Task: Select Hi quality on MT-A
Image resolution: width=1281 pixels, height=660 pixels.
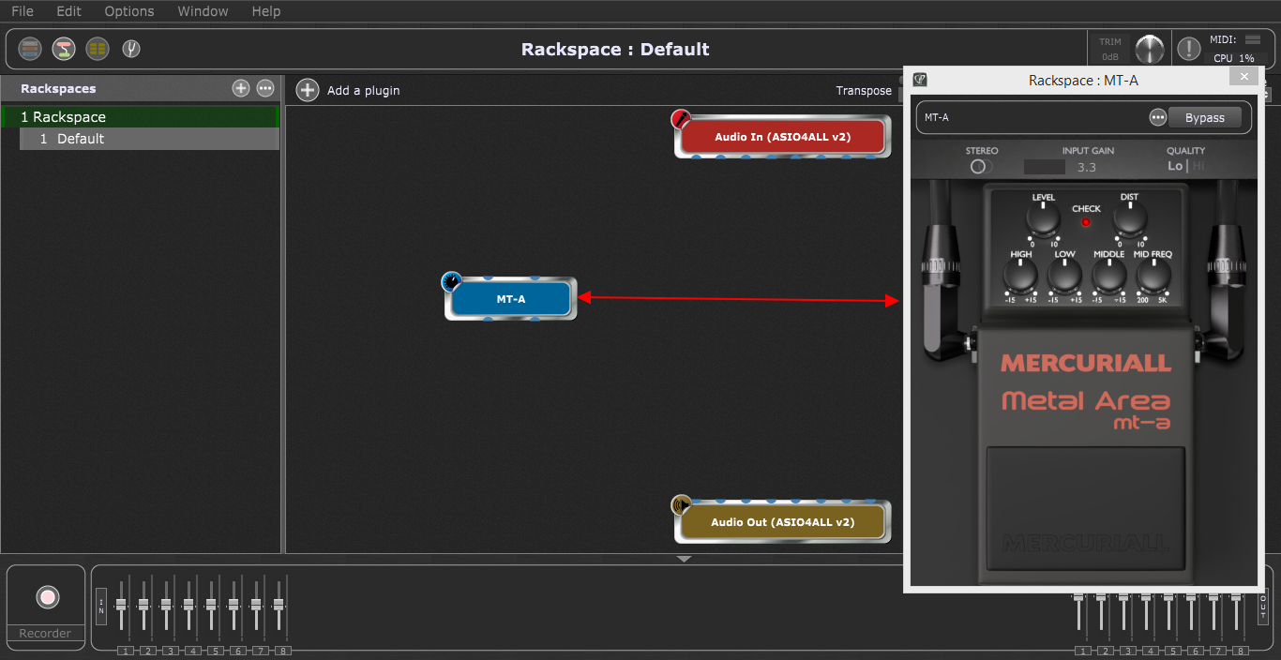Action: [x=1198, y=166]
